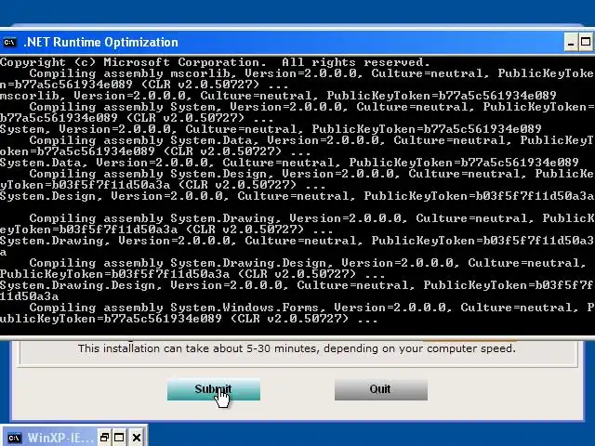
Task: Minimize the .NET Runtime Optimization window
Action: (x=571, y=42)
